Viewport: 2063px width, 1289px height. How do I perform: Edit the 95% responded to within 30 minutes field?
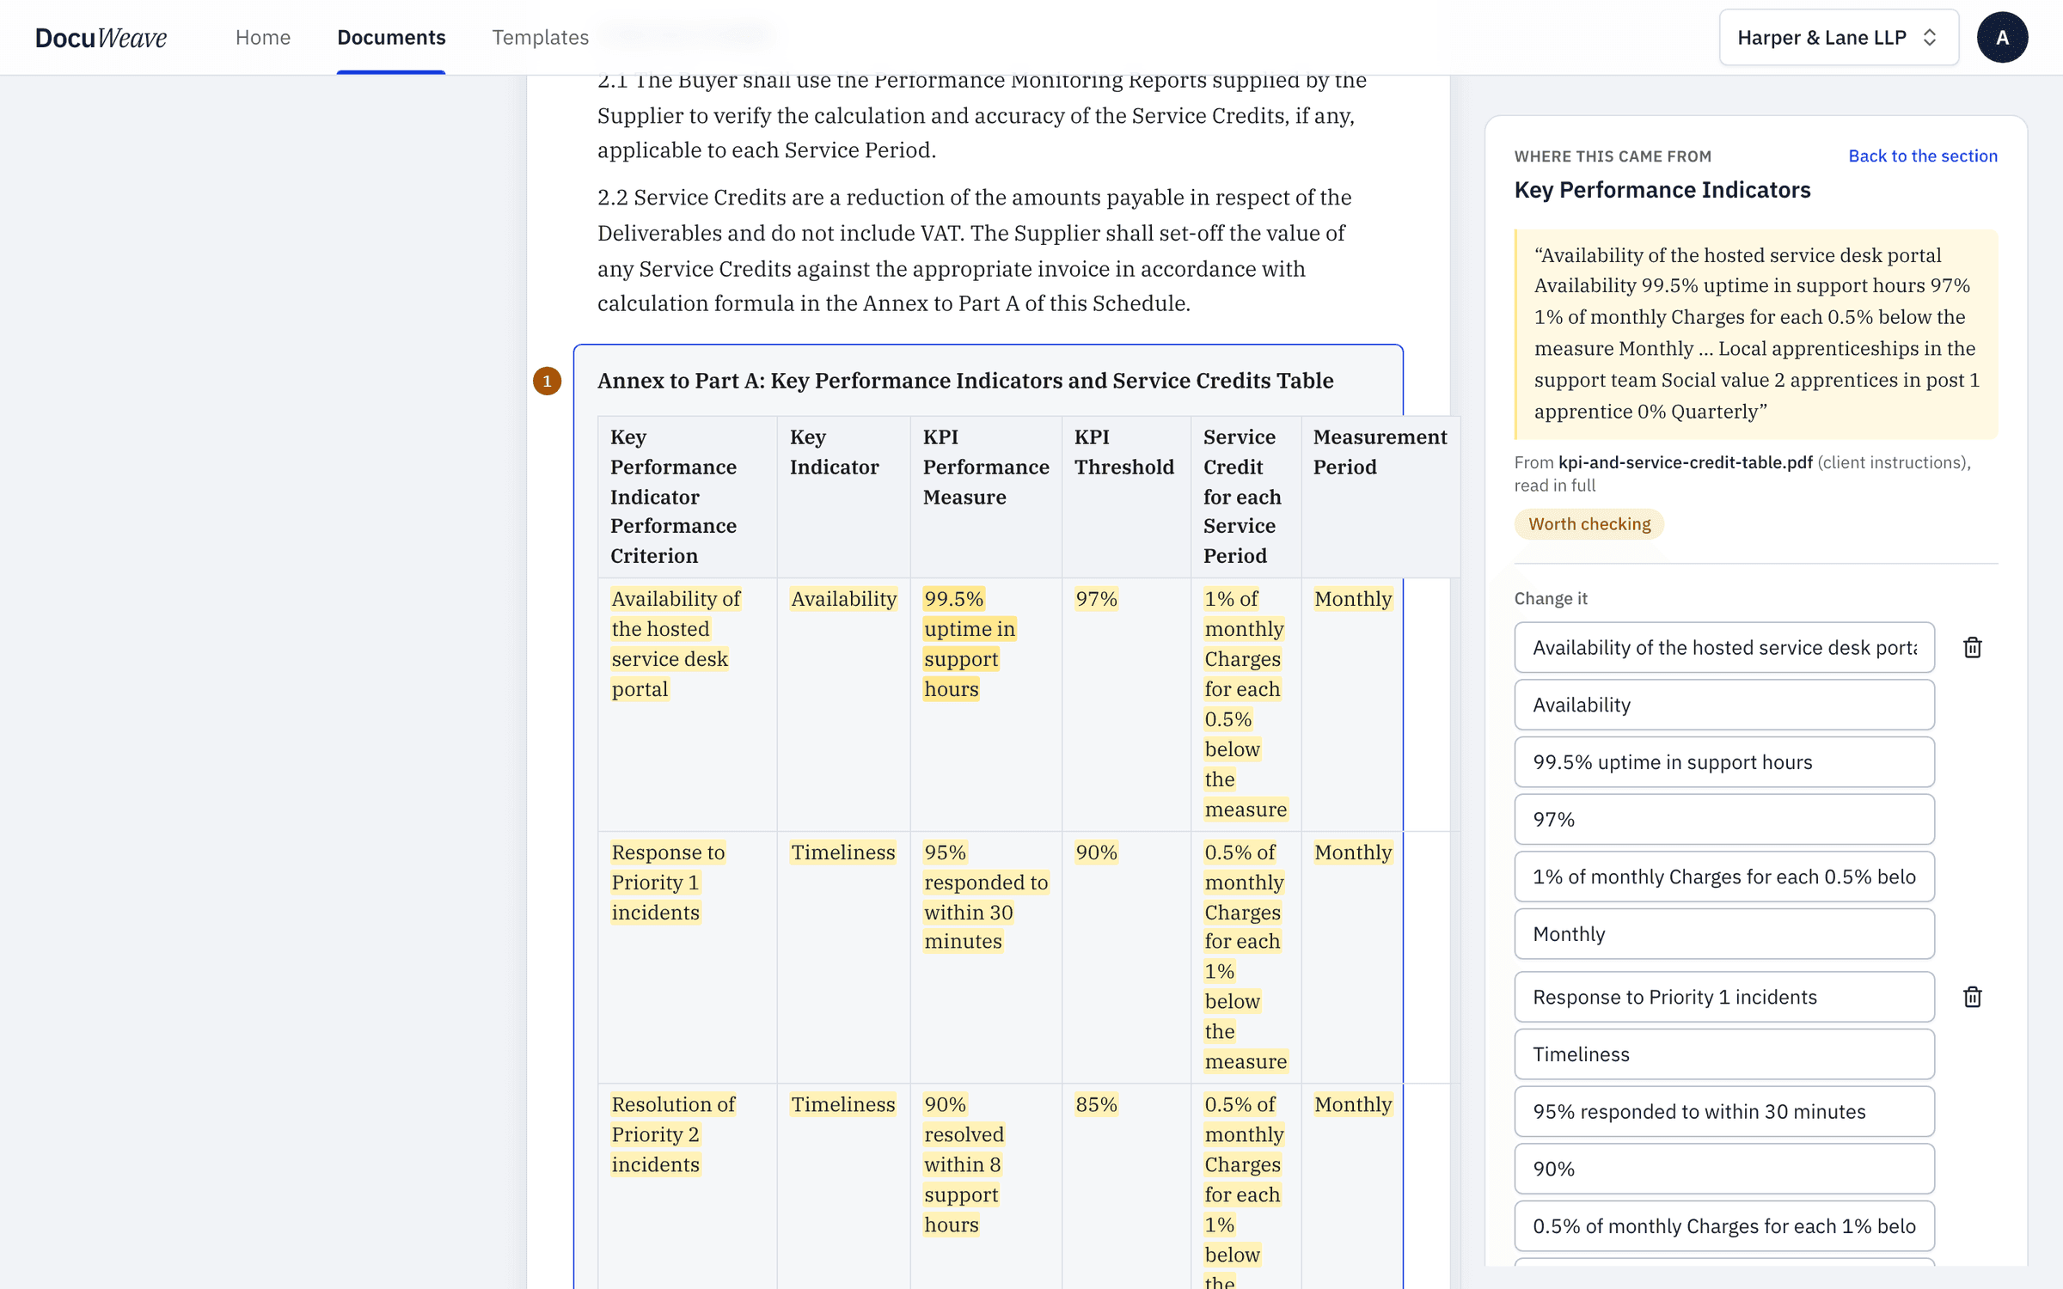[x=1724, y=1111]
